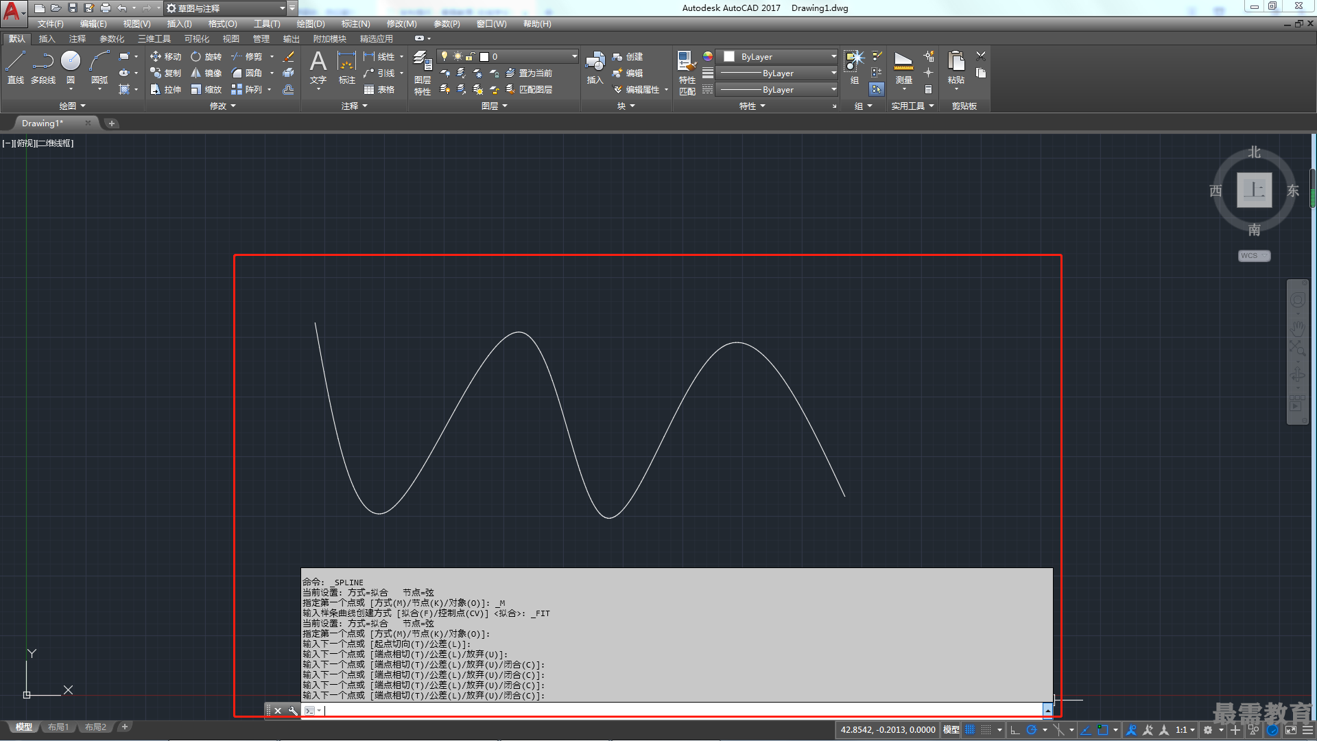Image resolution: width=1317 pixels, height=741 pixels.
Task: Open the workspace selector 草图与注释 dropdown
Action: click(x=225, y=8)
